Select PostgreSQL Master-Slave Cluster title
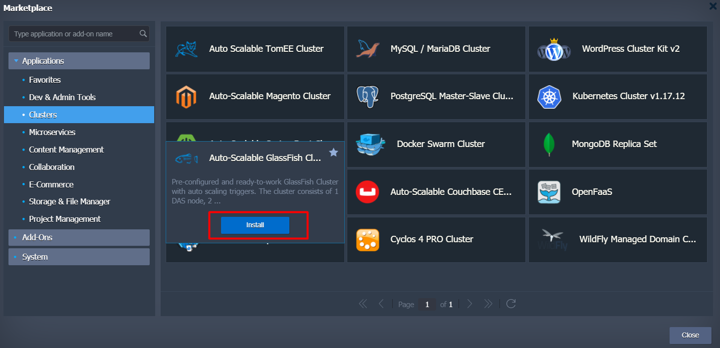Screen dimensions: 720x348 452,96
